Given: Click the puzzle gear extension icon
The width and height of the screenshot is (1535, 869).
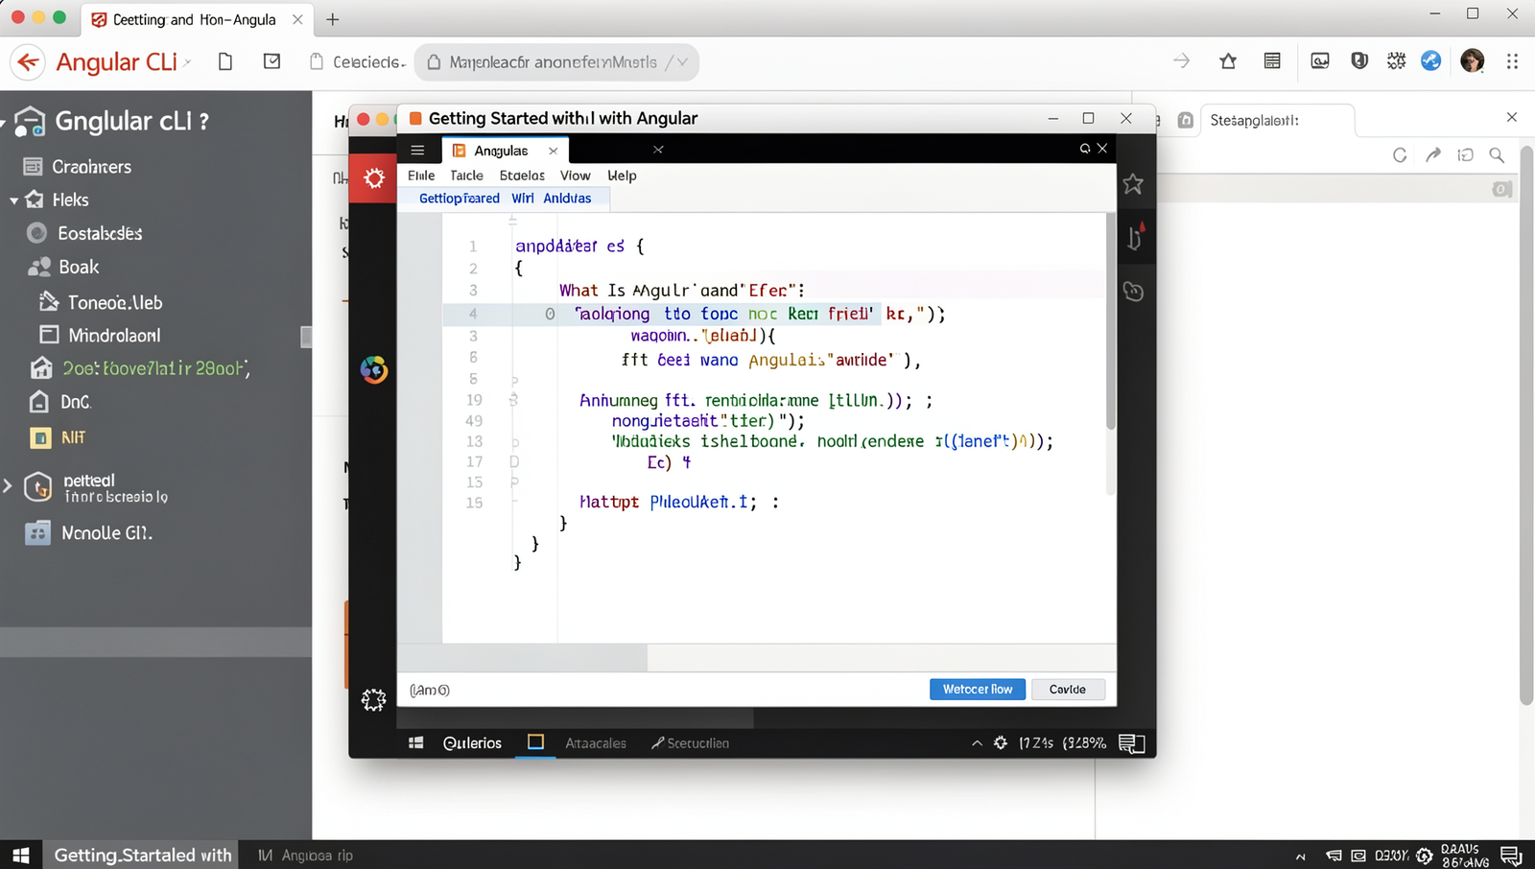Looking at the screenshot, I should click(x=1396, y=61).
